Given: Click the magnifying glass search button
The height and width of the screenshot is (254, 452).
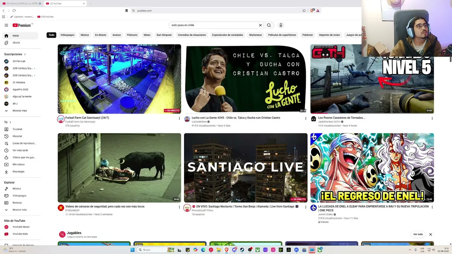Looking at the screenshot, I should (x=269, y=25).
